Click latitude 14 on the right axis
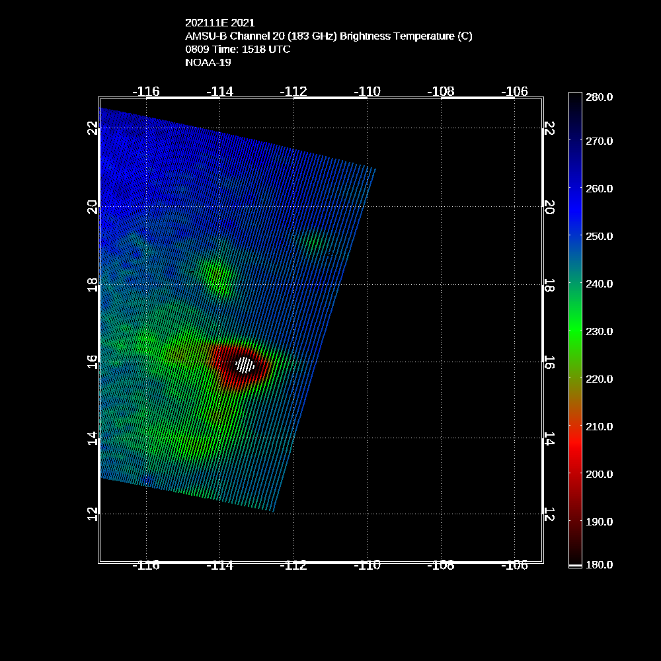 [x=549, y=438]
